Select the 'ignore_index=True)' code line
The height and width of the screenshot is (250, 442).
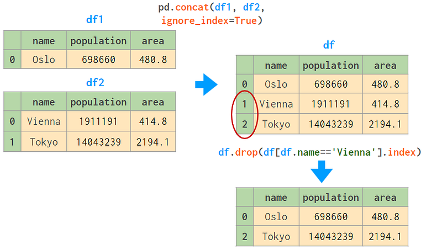tap(212, 20)
